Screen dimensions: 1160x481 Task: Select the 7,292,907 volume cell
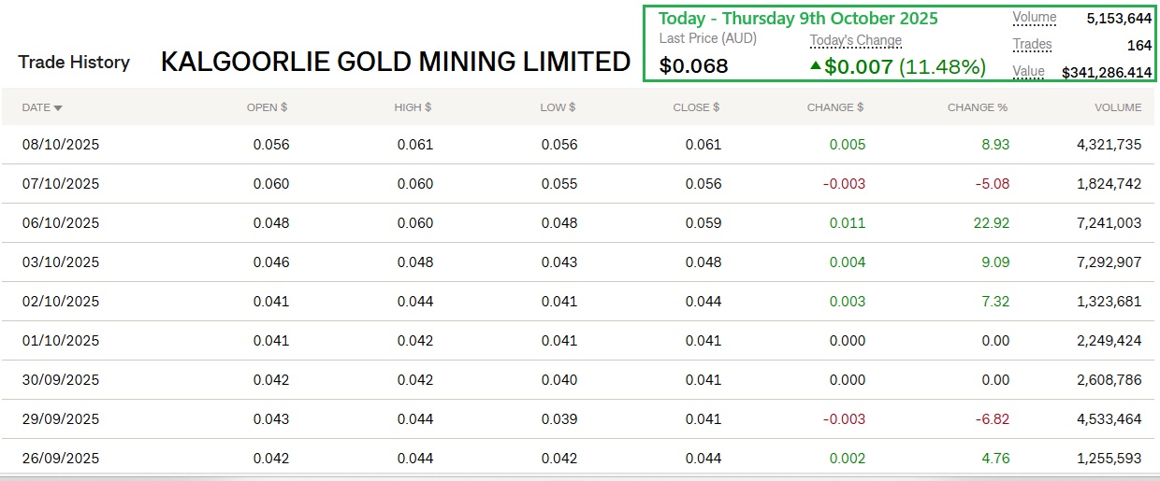point(1109,262)
